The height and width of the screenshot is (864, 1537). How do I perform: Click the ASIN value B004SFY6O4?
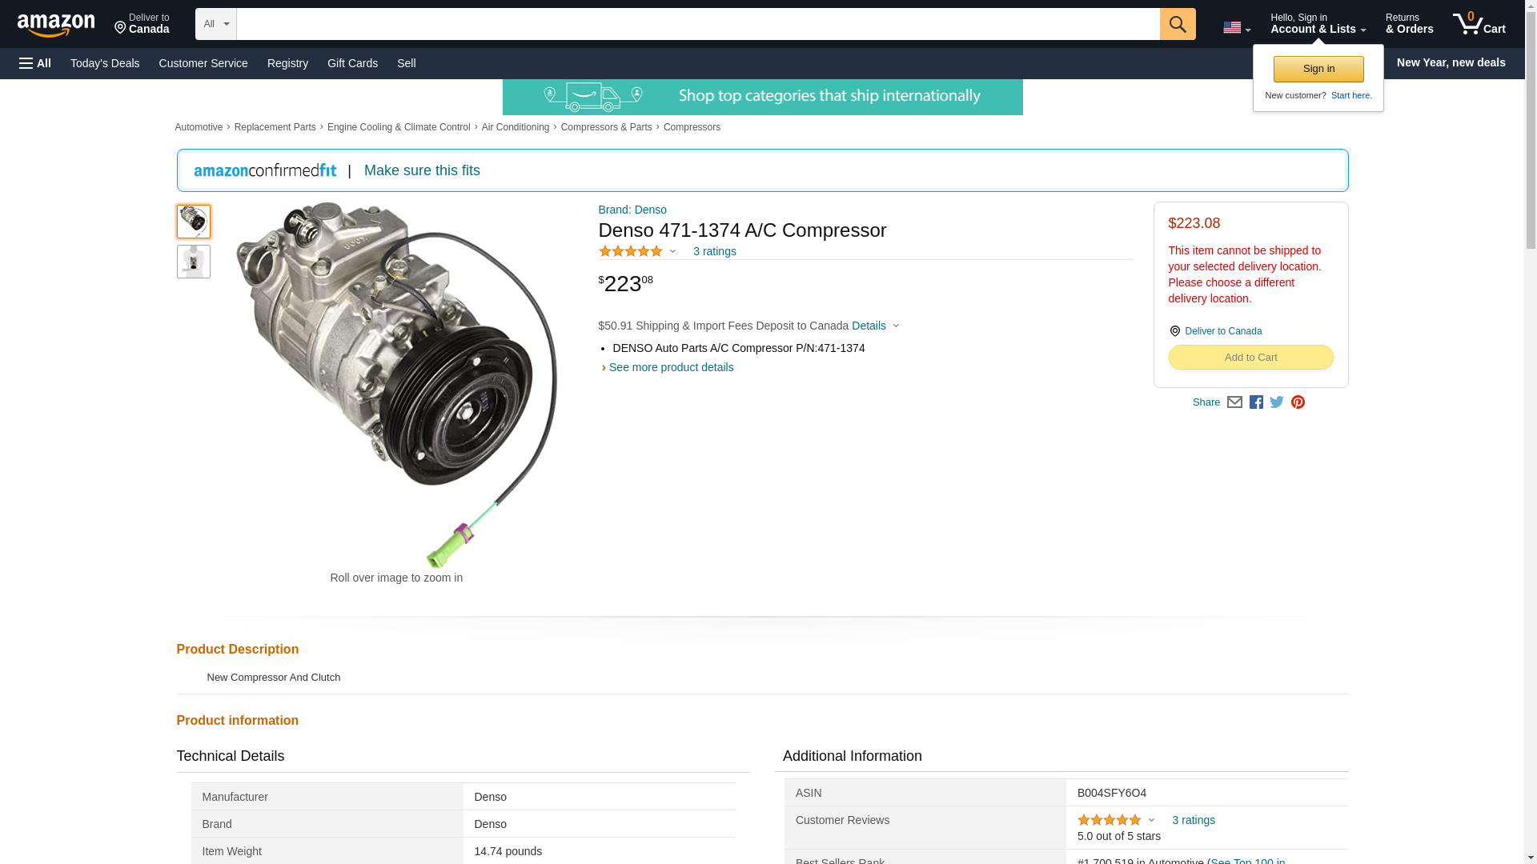(x=1111, y=793)
